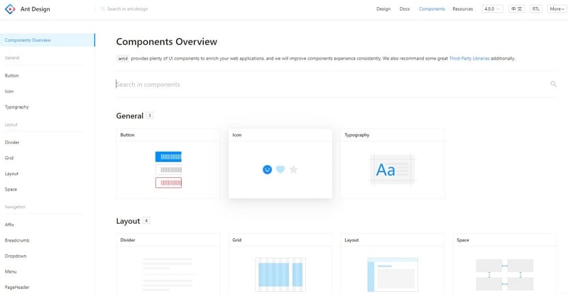Open Menu in the sidebar
Image resolution: width=568 pixels, height=294 pixels.
tap(11, 271)
